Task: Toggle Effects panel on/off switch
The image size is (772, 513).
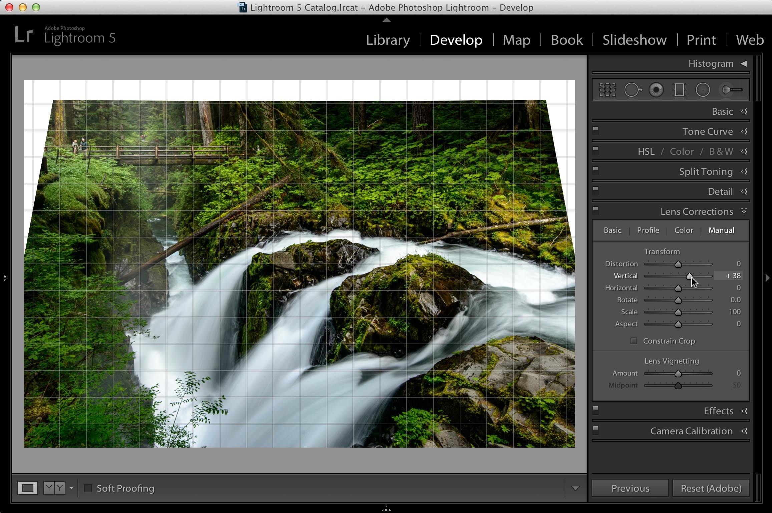Action: click(596, 410)
